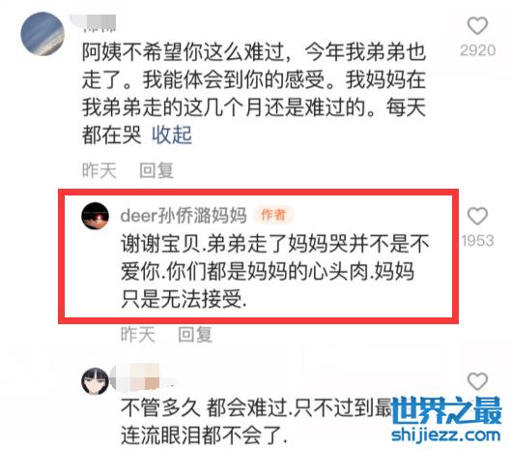Tap the heart on the author's reply

click(477, 216)
